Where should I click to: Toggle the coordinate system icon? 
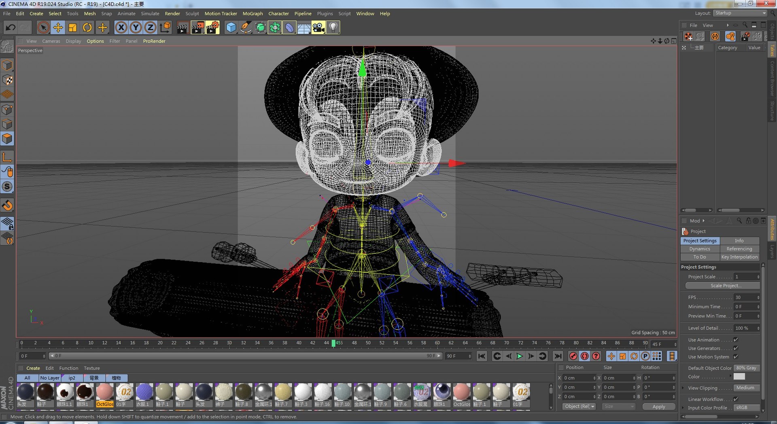(165, 28)
